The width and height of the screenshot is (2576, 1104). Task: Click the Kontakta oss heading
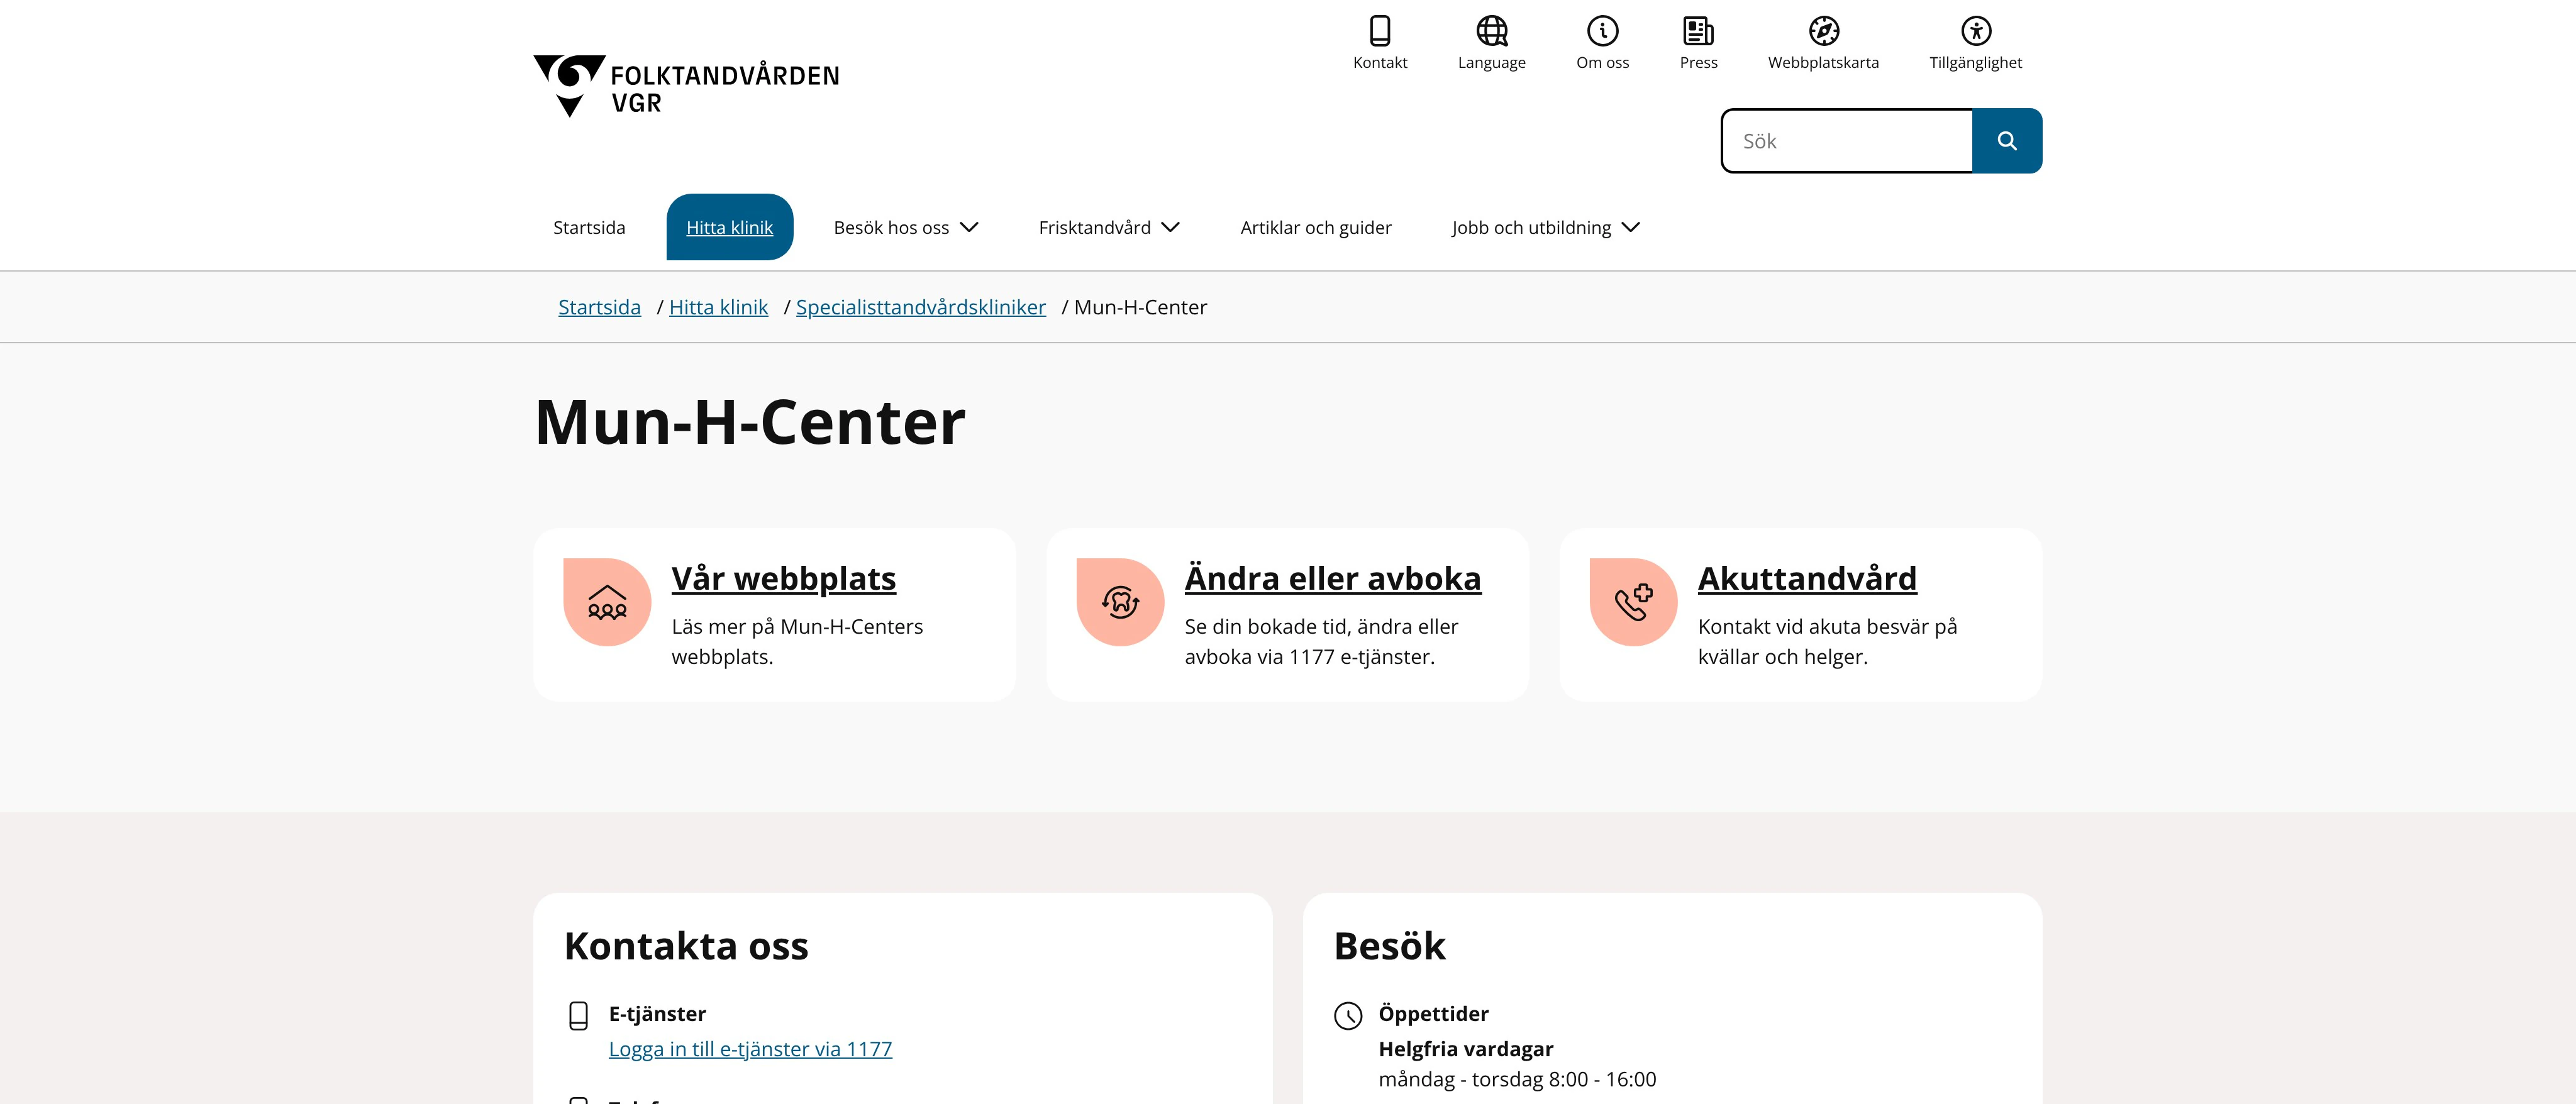pos(686,946)
